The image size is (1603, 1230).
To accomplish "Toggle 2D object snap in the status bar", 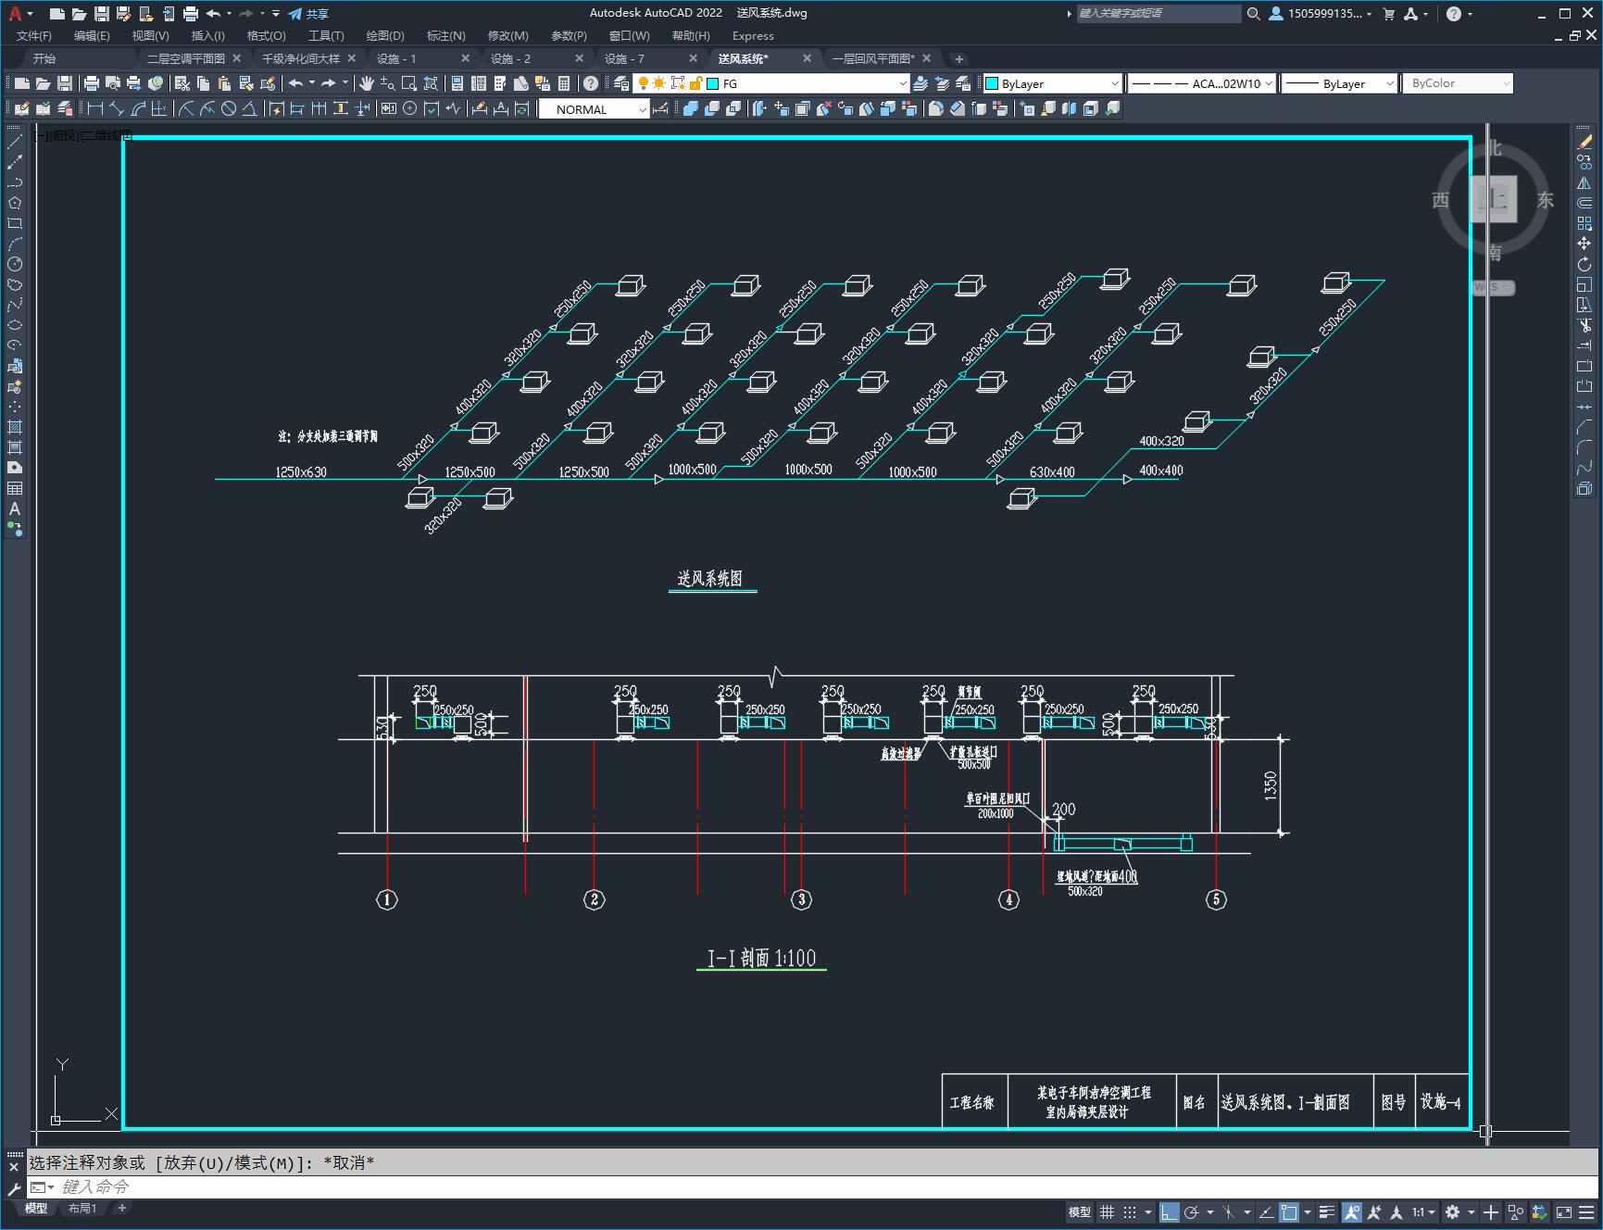I will tap(1289, 1211).
